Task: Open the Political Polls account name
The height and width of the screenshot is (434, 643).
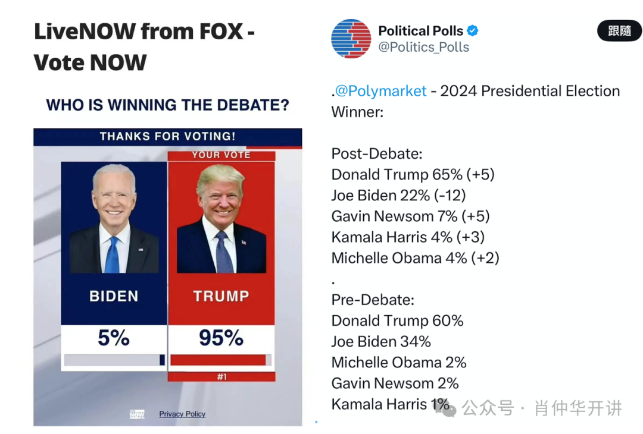Action: point(420,31)
